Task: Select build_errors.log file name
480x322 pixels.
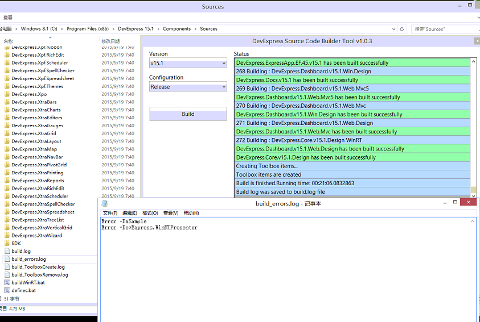Action: [29, 259]
